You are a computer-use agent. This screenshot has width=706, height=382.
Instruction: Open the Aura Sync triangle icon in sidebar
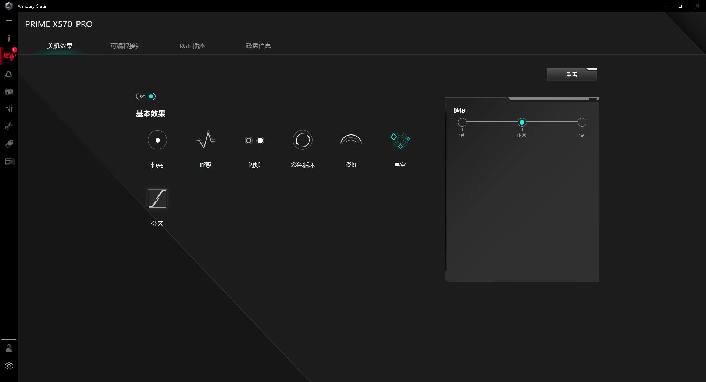[x=9, y=73]
